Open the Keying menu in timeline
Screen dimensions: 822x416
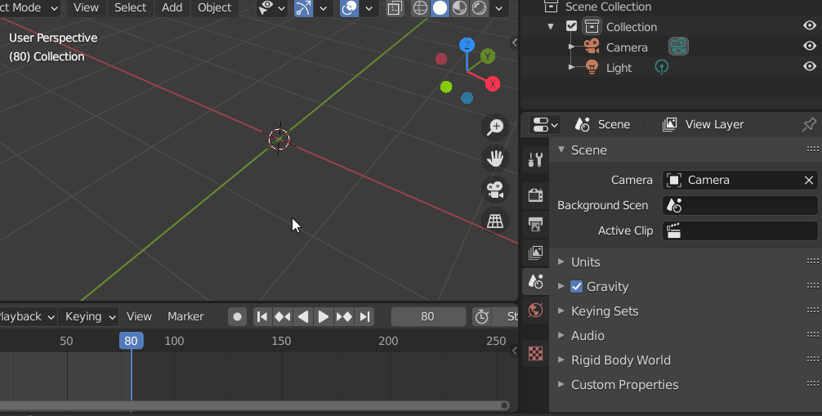[89, 317]
